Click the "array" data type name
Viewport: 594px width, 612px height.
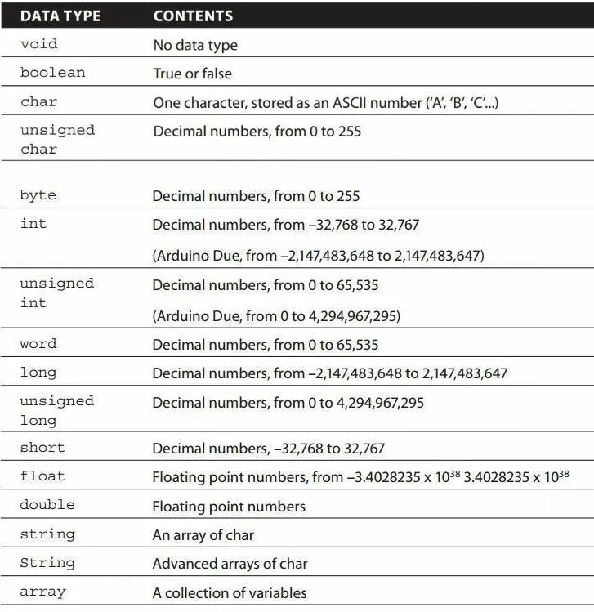[42, 592]
